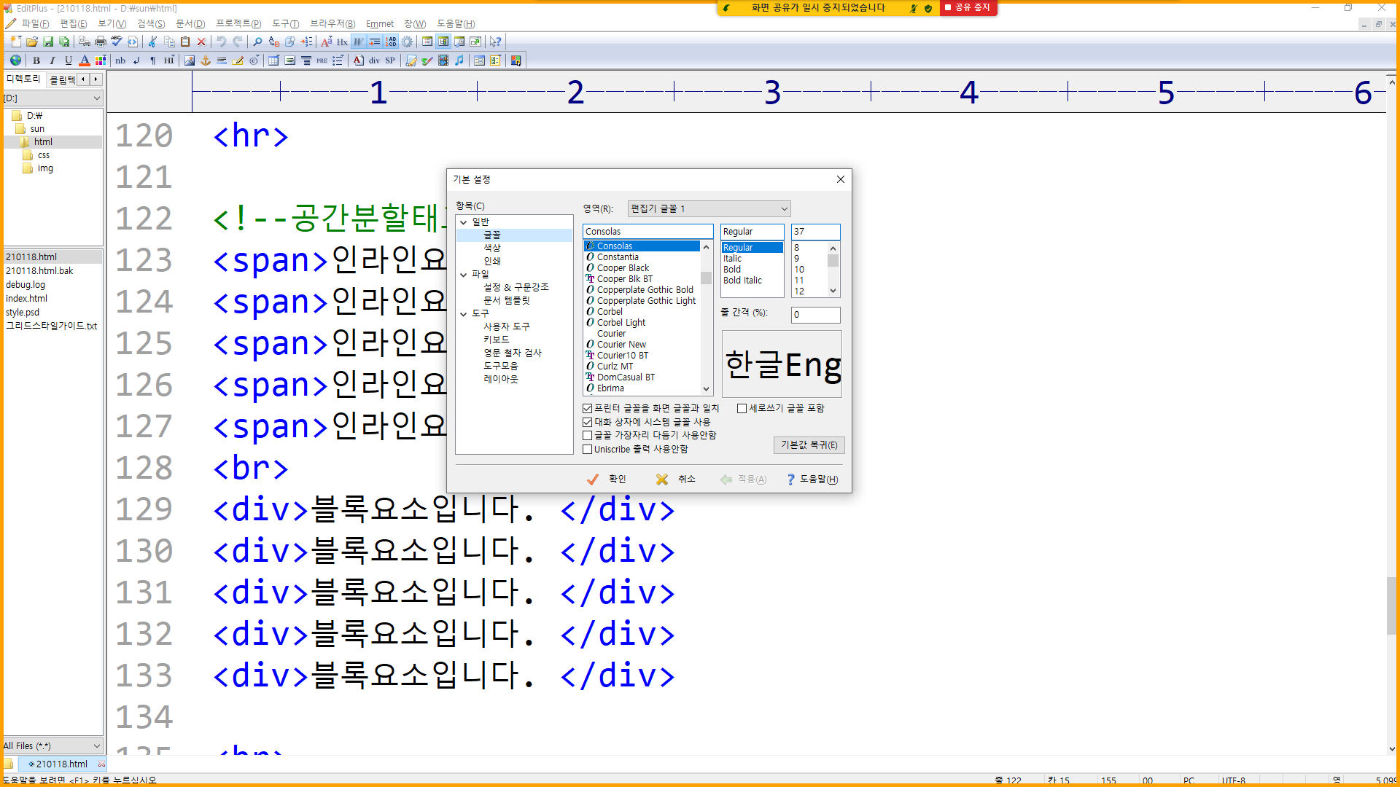Viewport: 1400px width, 787px height.
Task: Switch to the 210118.html document tab
Action: (61, 764)
